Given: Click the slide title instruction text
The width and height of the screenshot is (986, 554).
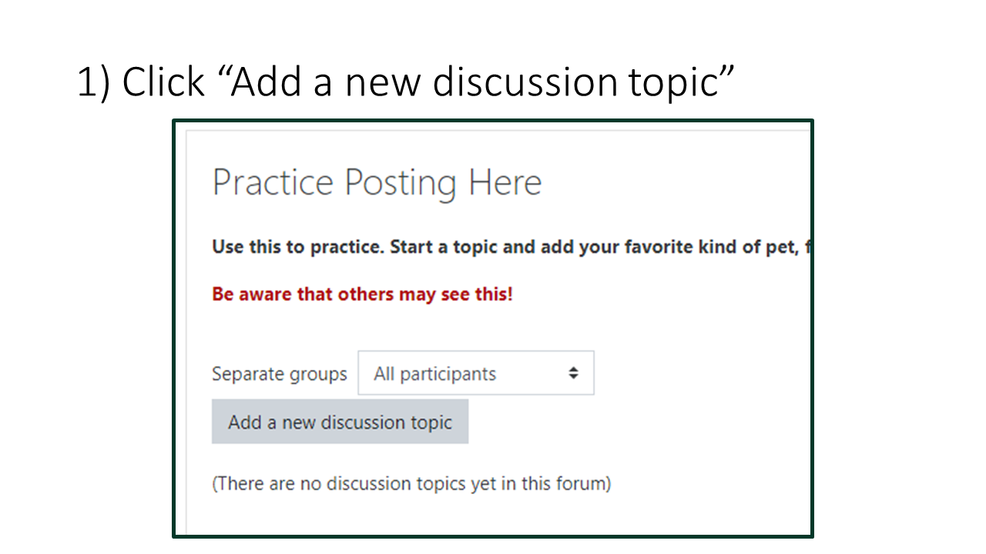Looking at the screenshot, I should 406,81.
